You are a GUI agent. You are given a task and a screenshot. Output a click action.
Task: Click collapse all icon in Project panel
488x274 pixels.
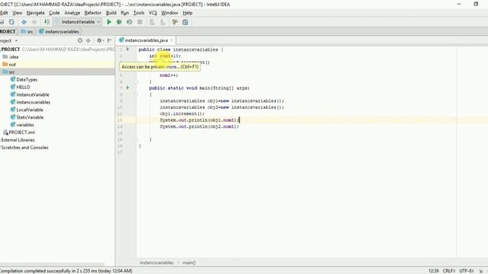(x=88, y=40)
